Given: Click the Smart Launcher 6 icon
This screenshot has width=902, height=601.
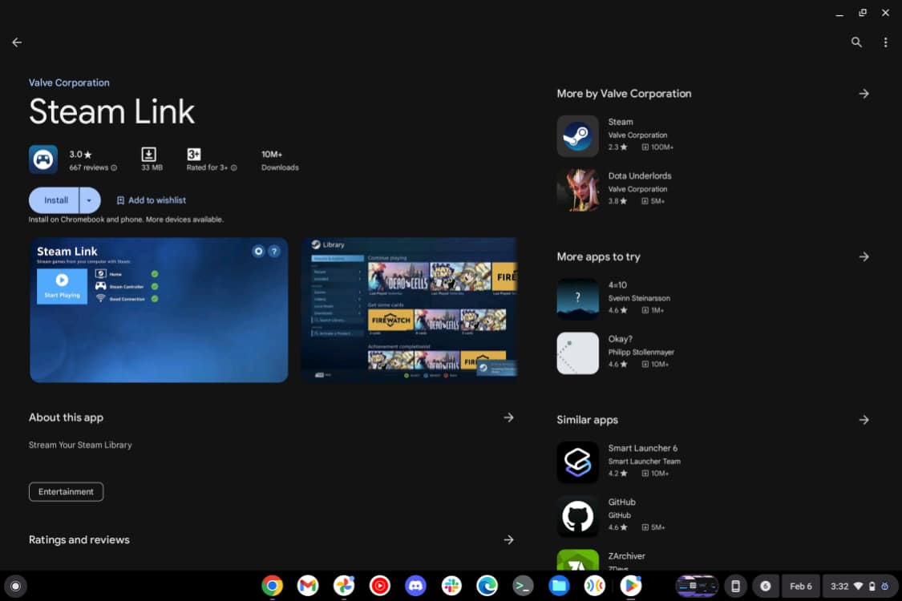Looking at the screenshot, I should click(577, 462).
